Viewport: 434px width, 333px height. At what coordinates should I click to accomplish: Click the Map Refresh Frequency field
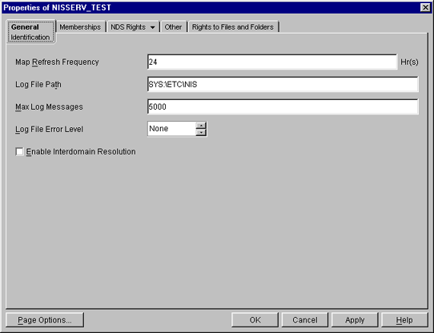pyautogui.click(x=272, y=62)
